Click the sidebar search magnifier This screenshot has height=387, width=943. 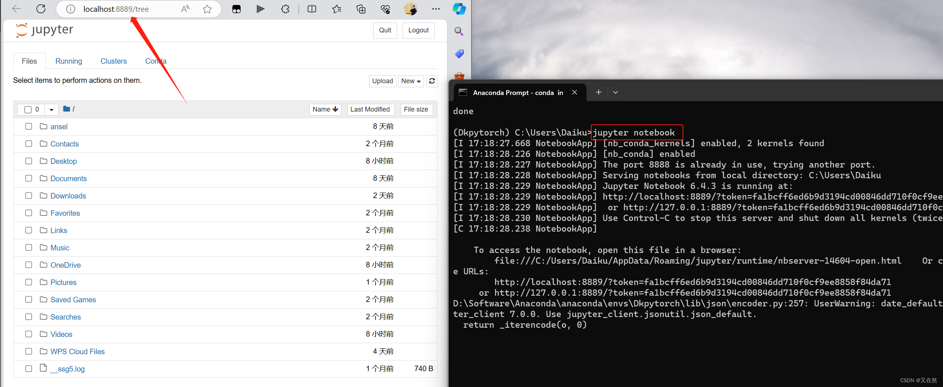point(459,31)
